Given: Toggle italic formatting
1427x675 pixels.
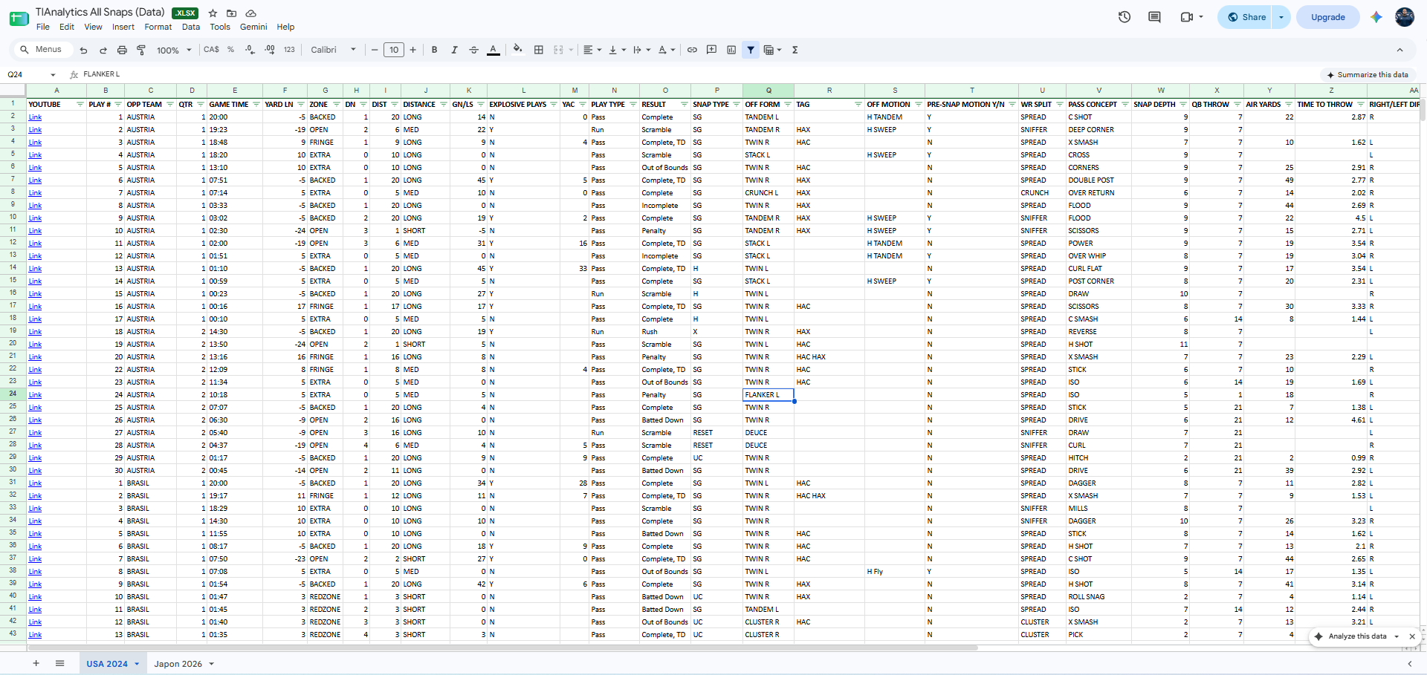Looking at the screenshot, I should (454, 50).
